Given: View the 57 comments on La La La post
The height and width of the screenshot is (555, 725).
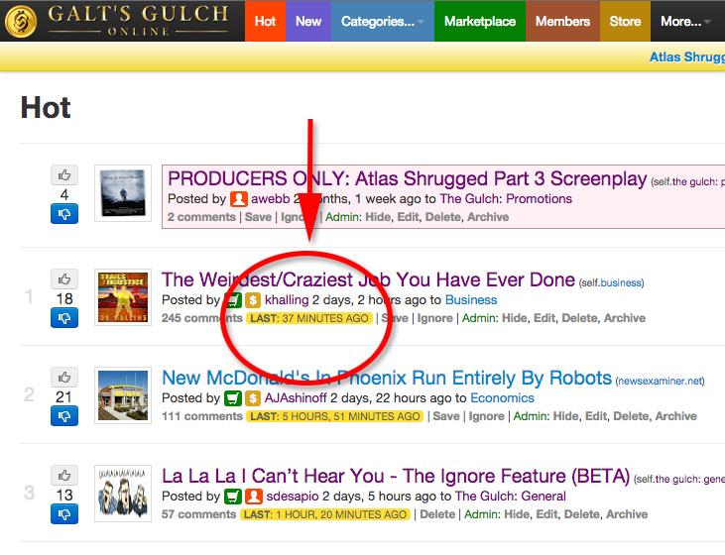Looking at the screenshot, I should click(198, 514).
